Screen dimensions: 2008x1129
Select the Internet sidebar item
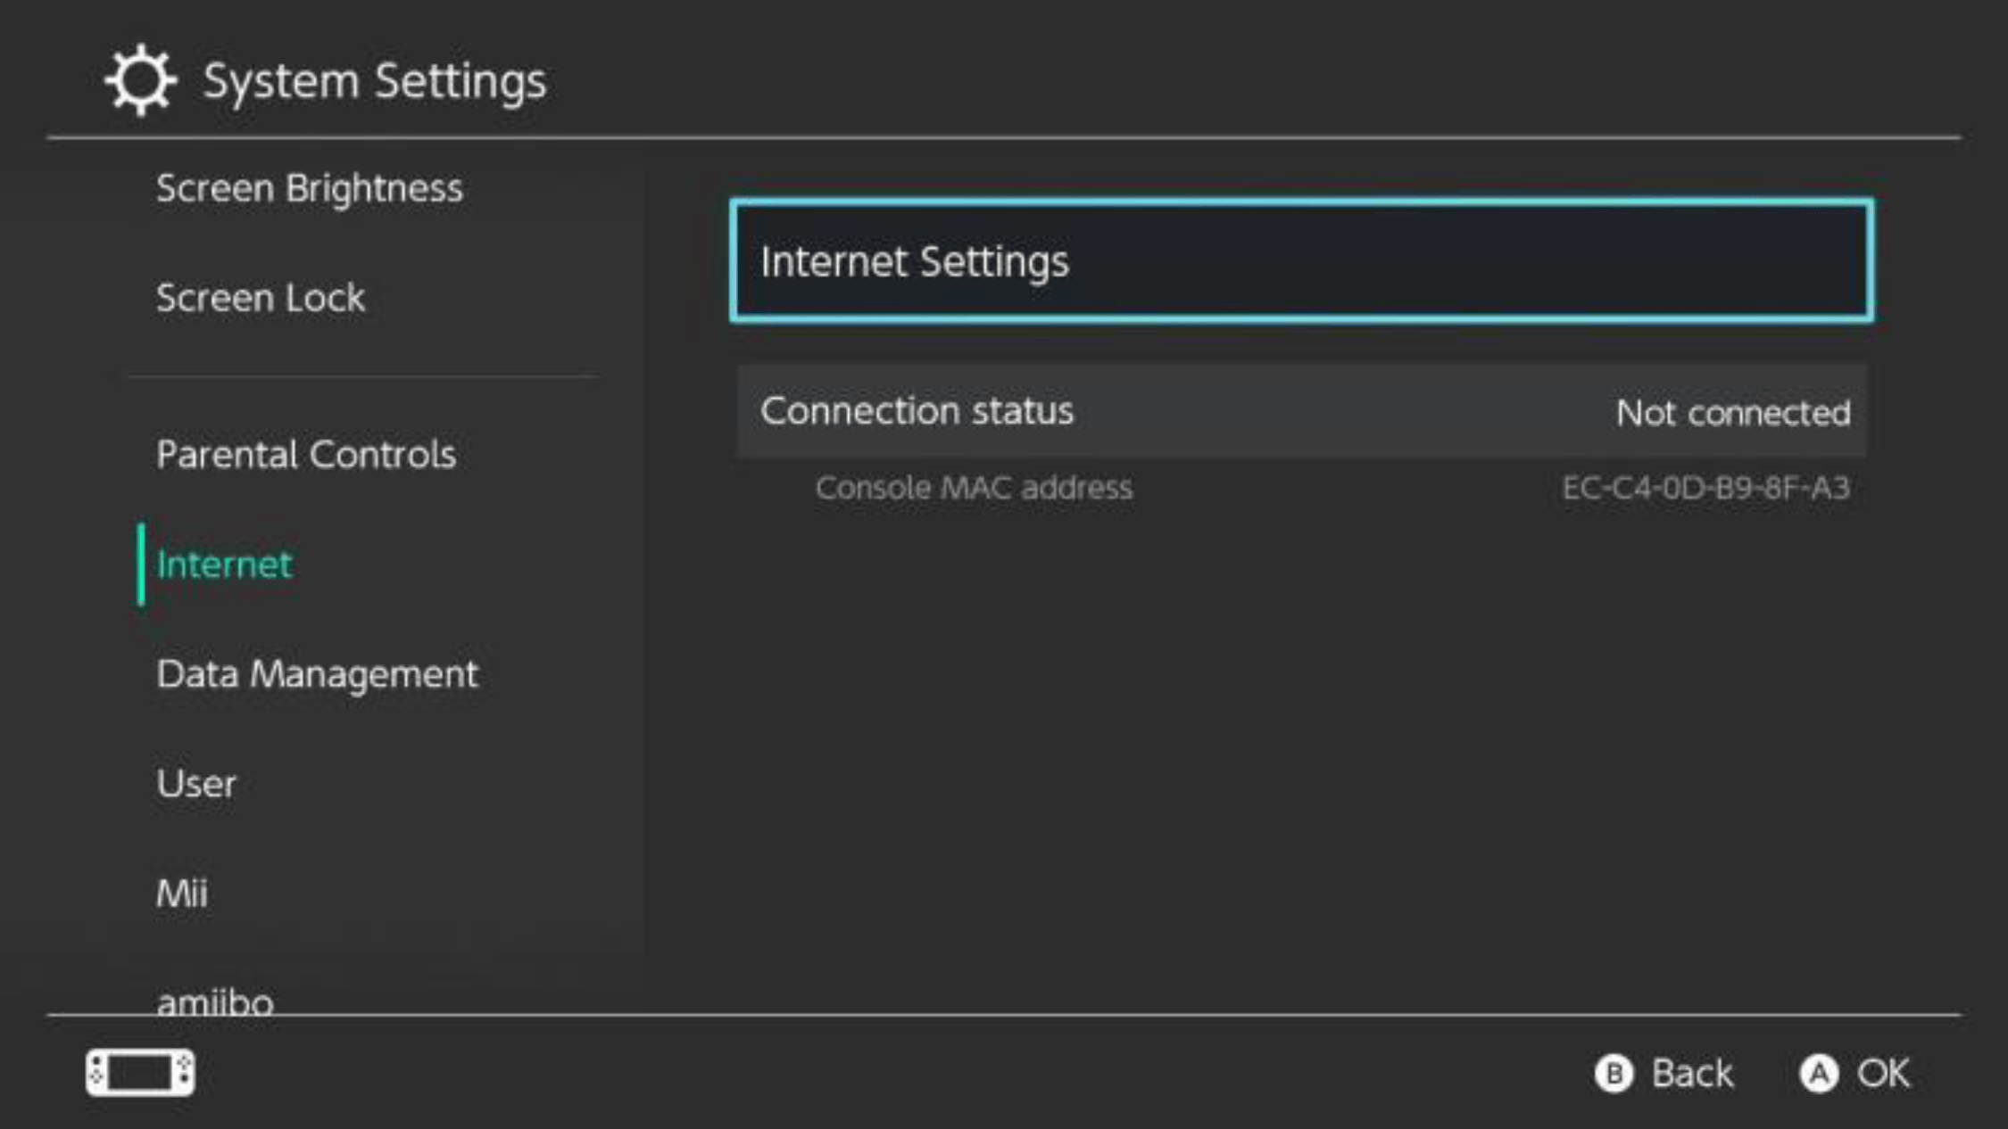pyautogui.click(x=224, y=564)
